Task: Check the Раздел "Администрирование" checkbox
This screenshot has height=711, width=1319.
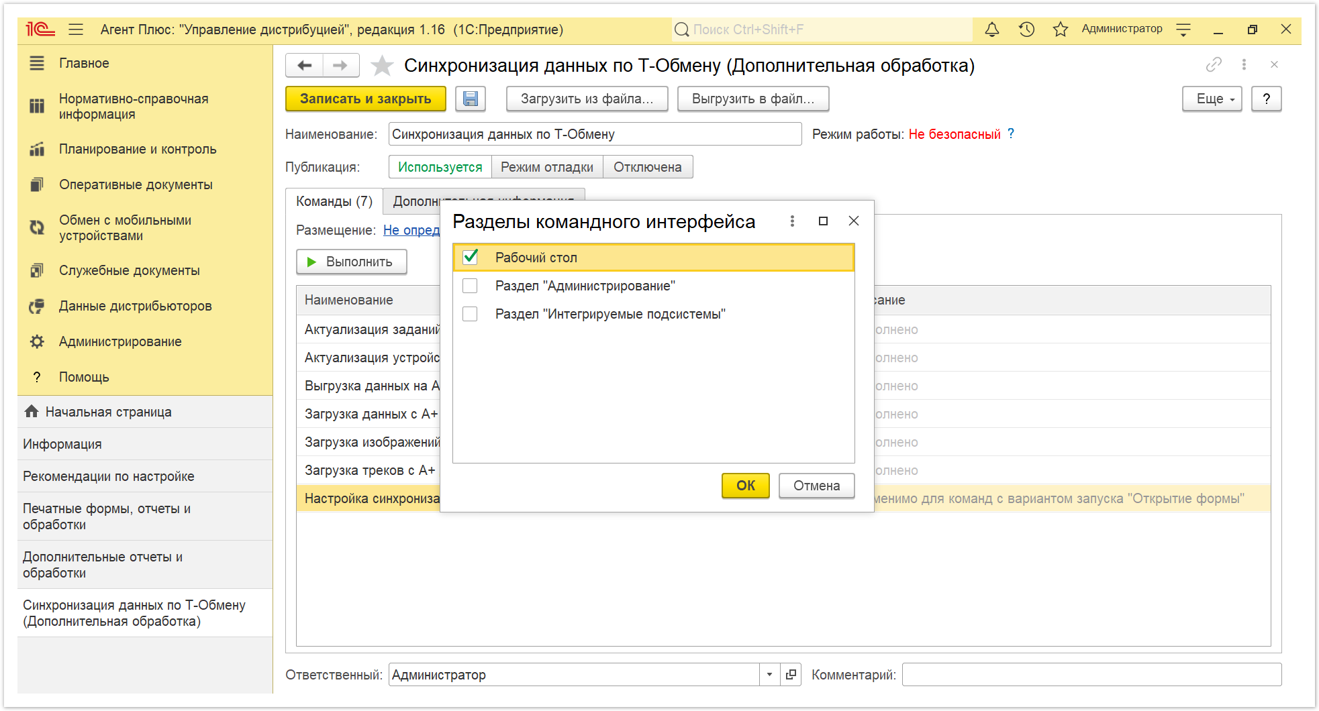Action: click(471, 286)
